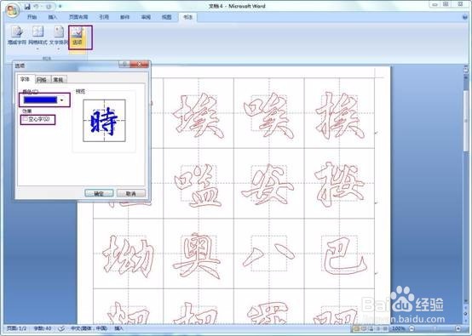Select the 书法 calligraphy ribbon tab

pos(187,17)
